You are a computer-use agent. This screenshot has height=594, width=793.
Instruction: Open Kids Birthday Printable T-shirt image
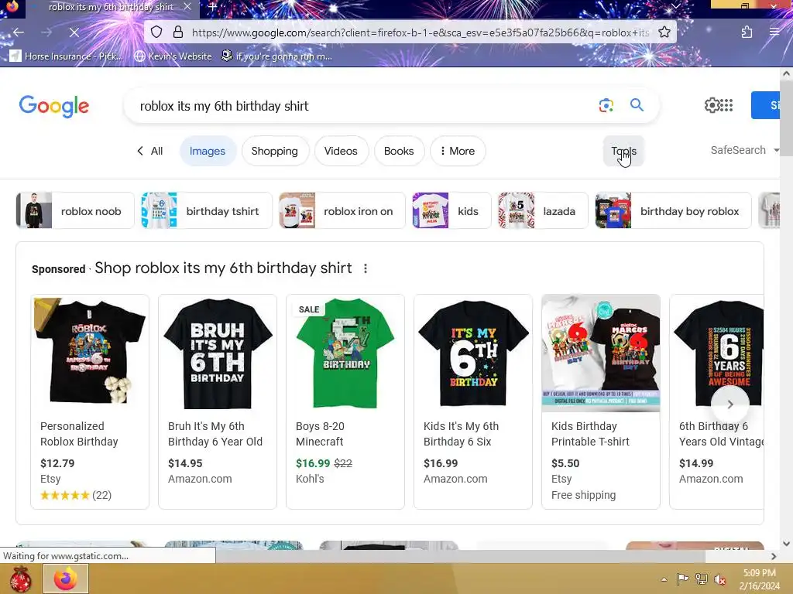[x=601, y=353]
